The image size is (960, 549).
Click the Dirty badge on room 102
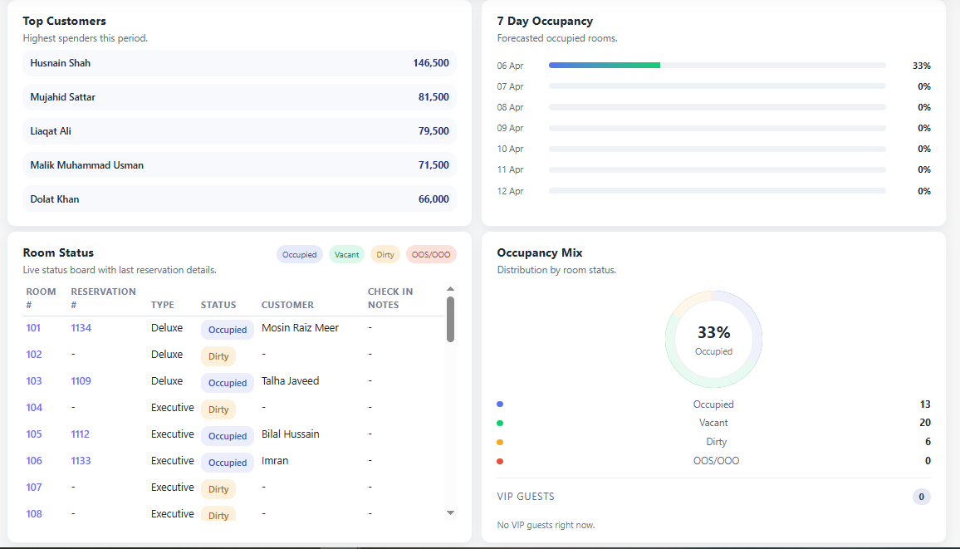click(x=218, y=355)
